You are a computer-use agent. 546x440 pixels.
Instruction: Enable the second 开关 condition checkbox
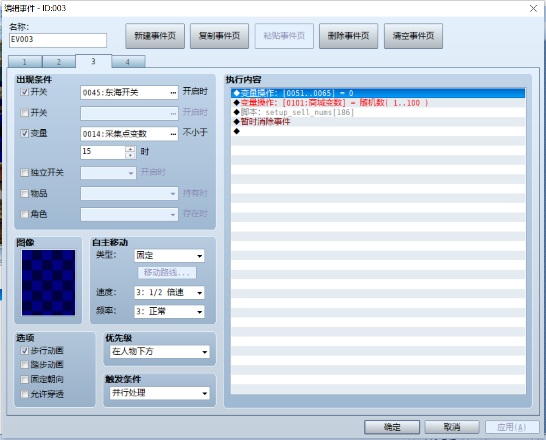click(25, 113)
